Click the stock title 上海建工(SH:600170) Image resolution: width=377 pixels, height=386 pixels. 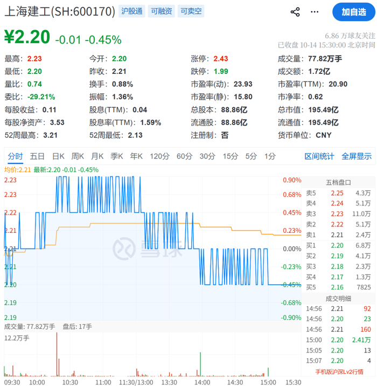point(60,11)
